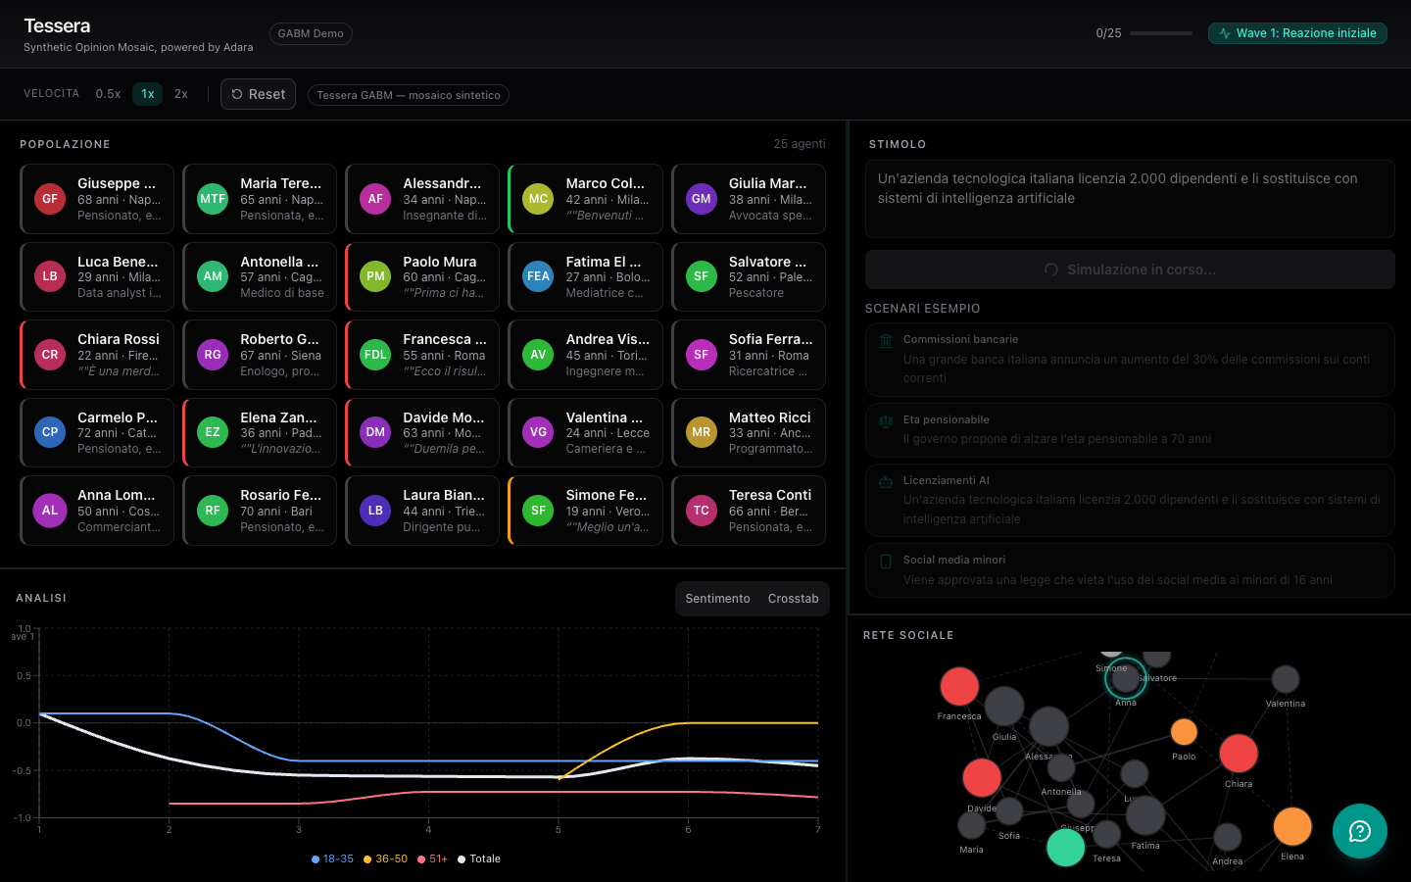
Task: Click the AV avatar of Andrea Vis...
Action: click(x=538, y=355)
